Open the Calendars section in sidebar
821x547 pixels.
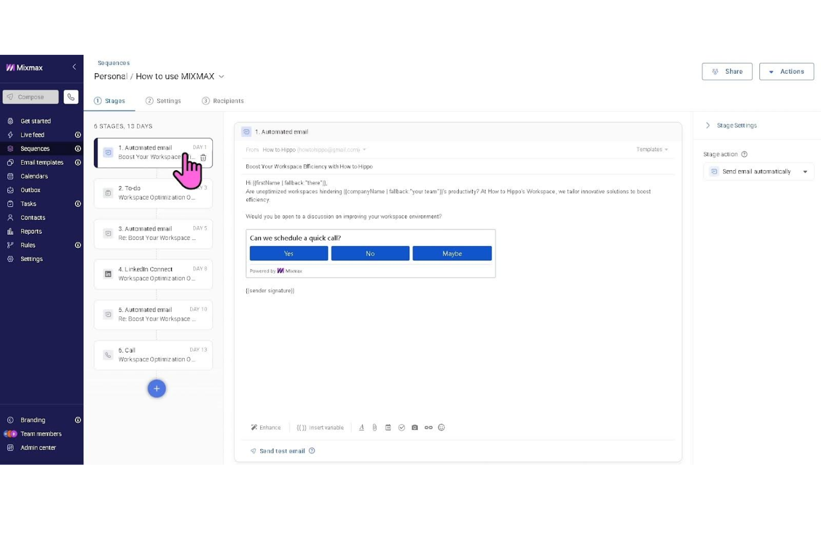click(34, 176)
